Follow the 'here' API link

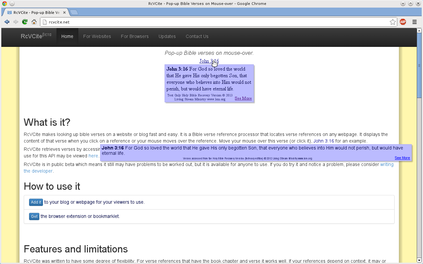point(93,156)
